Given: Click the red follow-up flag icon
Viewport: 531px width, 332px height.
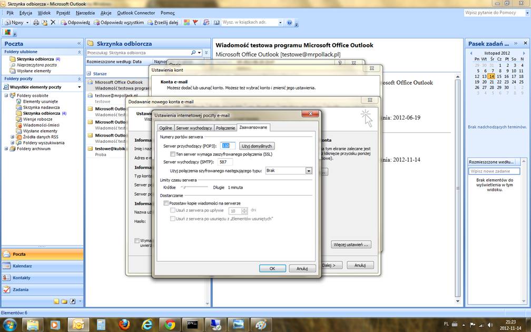Looking at the screenshot, I should tap(195, 23).
